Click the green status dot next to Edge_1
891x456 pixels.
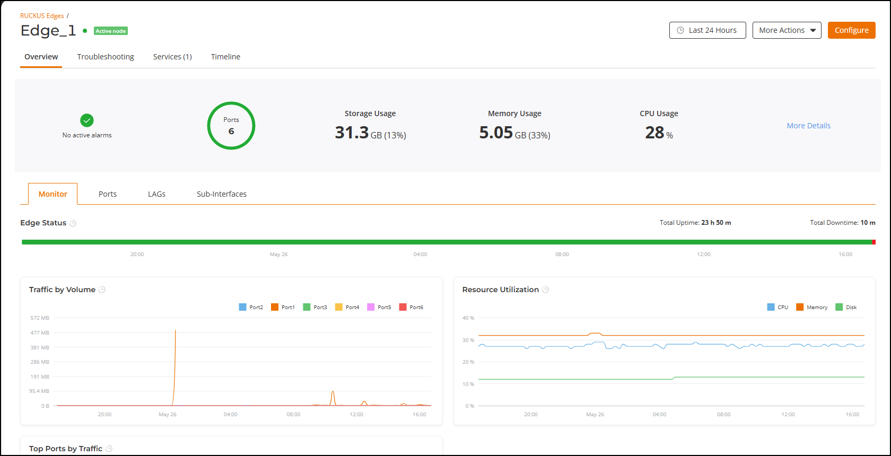(85, 31)
